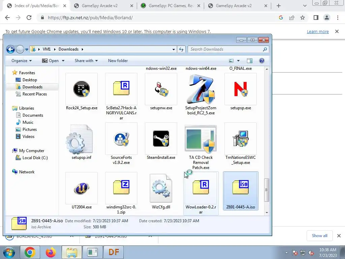Click Open with 7-Zip button
This screenshot has width=345, height=259.
point(50,61)
